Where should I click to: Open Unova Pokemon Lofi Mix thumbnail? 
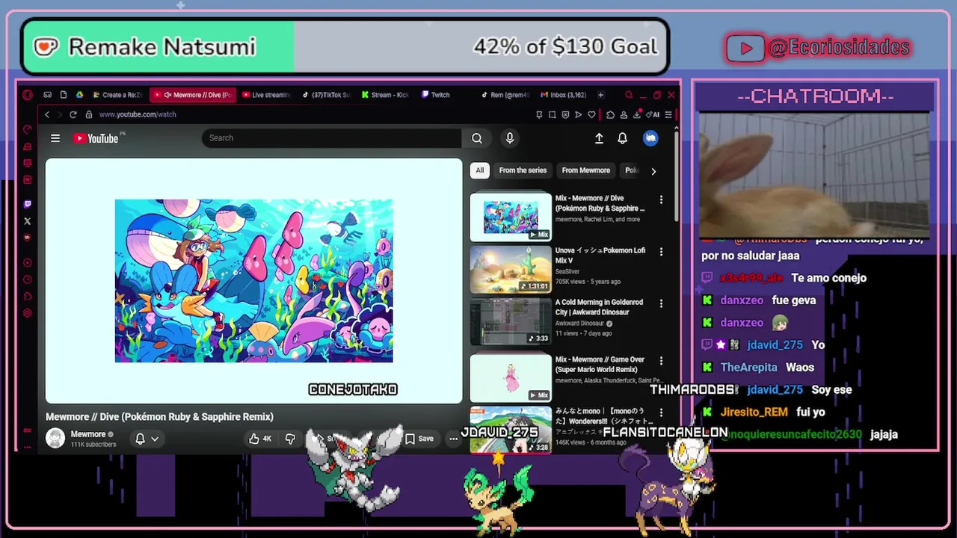coord(511,269)
